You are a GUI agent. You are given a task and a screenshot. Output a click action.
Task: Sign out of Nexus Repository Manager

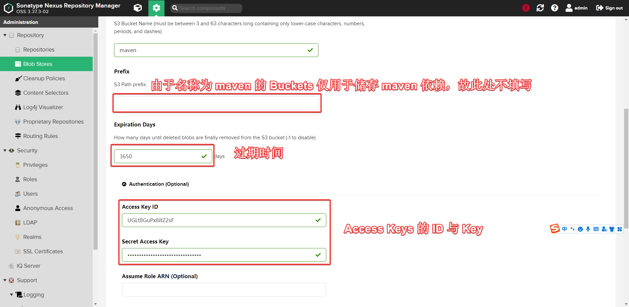coord(609,8)
